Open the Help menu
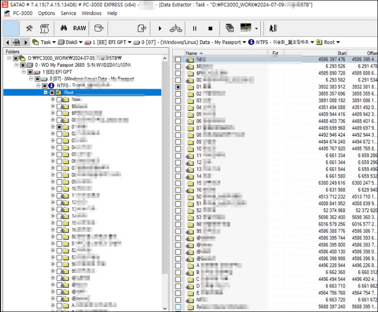The image size is (378, 312). 112,13
